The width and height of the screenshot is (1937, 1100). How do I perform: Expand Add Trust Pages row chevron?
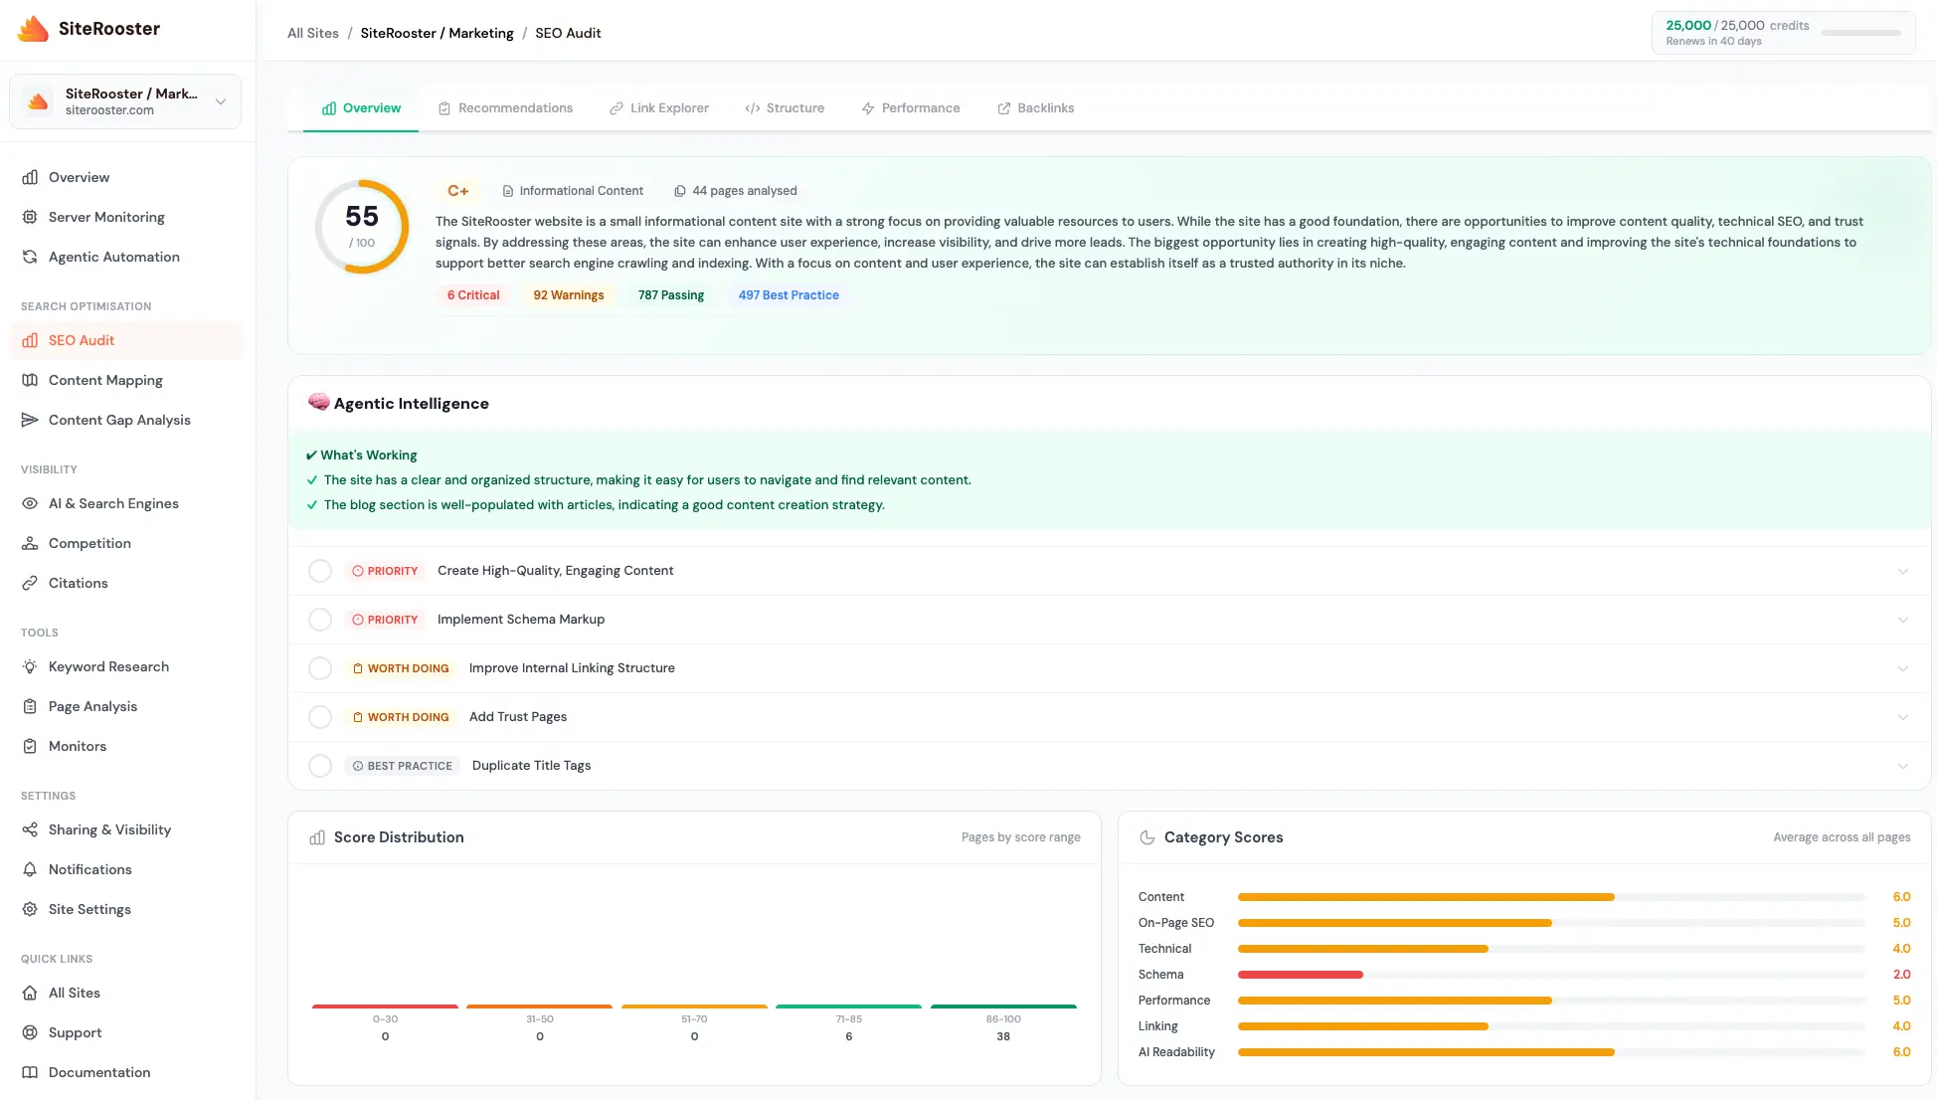click(1902, 717)
